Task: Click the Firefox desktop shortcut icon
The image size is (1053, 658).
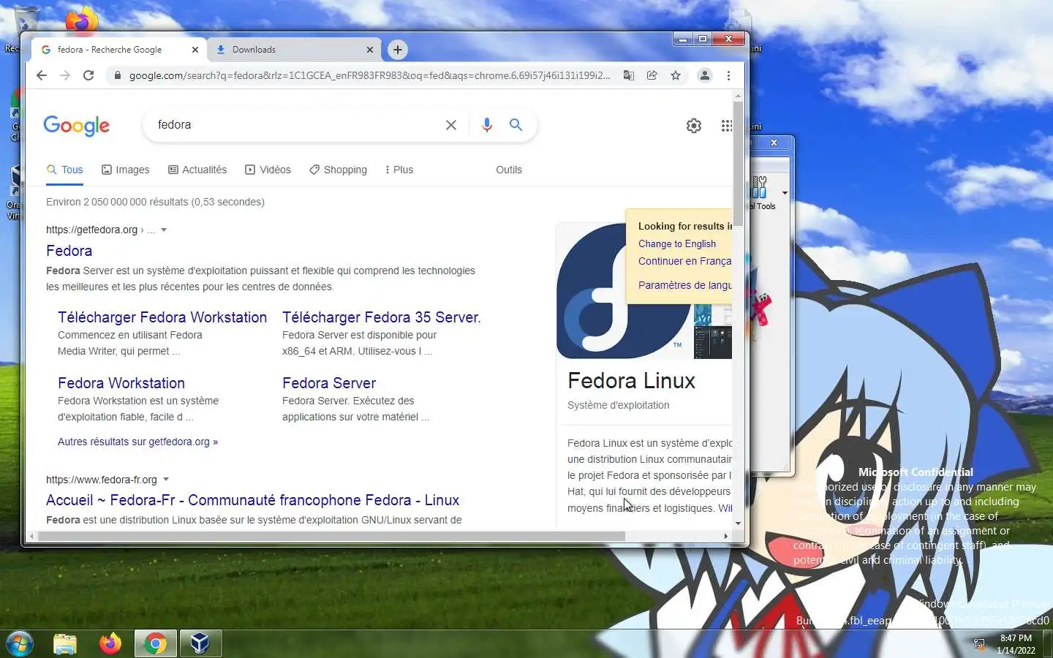Action: pyautogui.click(x=82, y=20)
